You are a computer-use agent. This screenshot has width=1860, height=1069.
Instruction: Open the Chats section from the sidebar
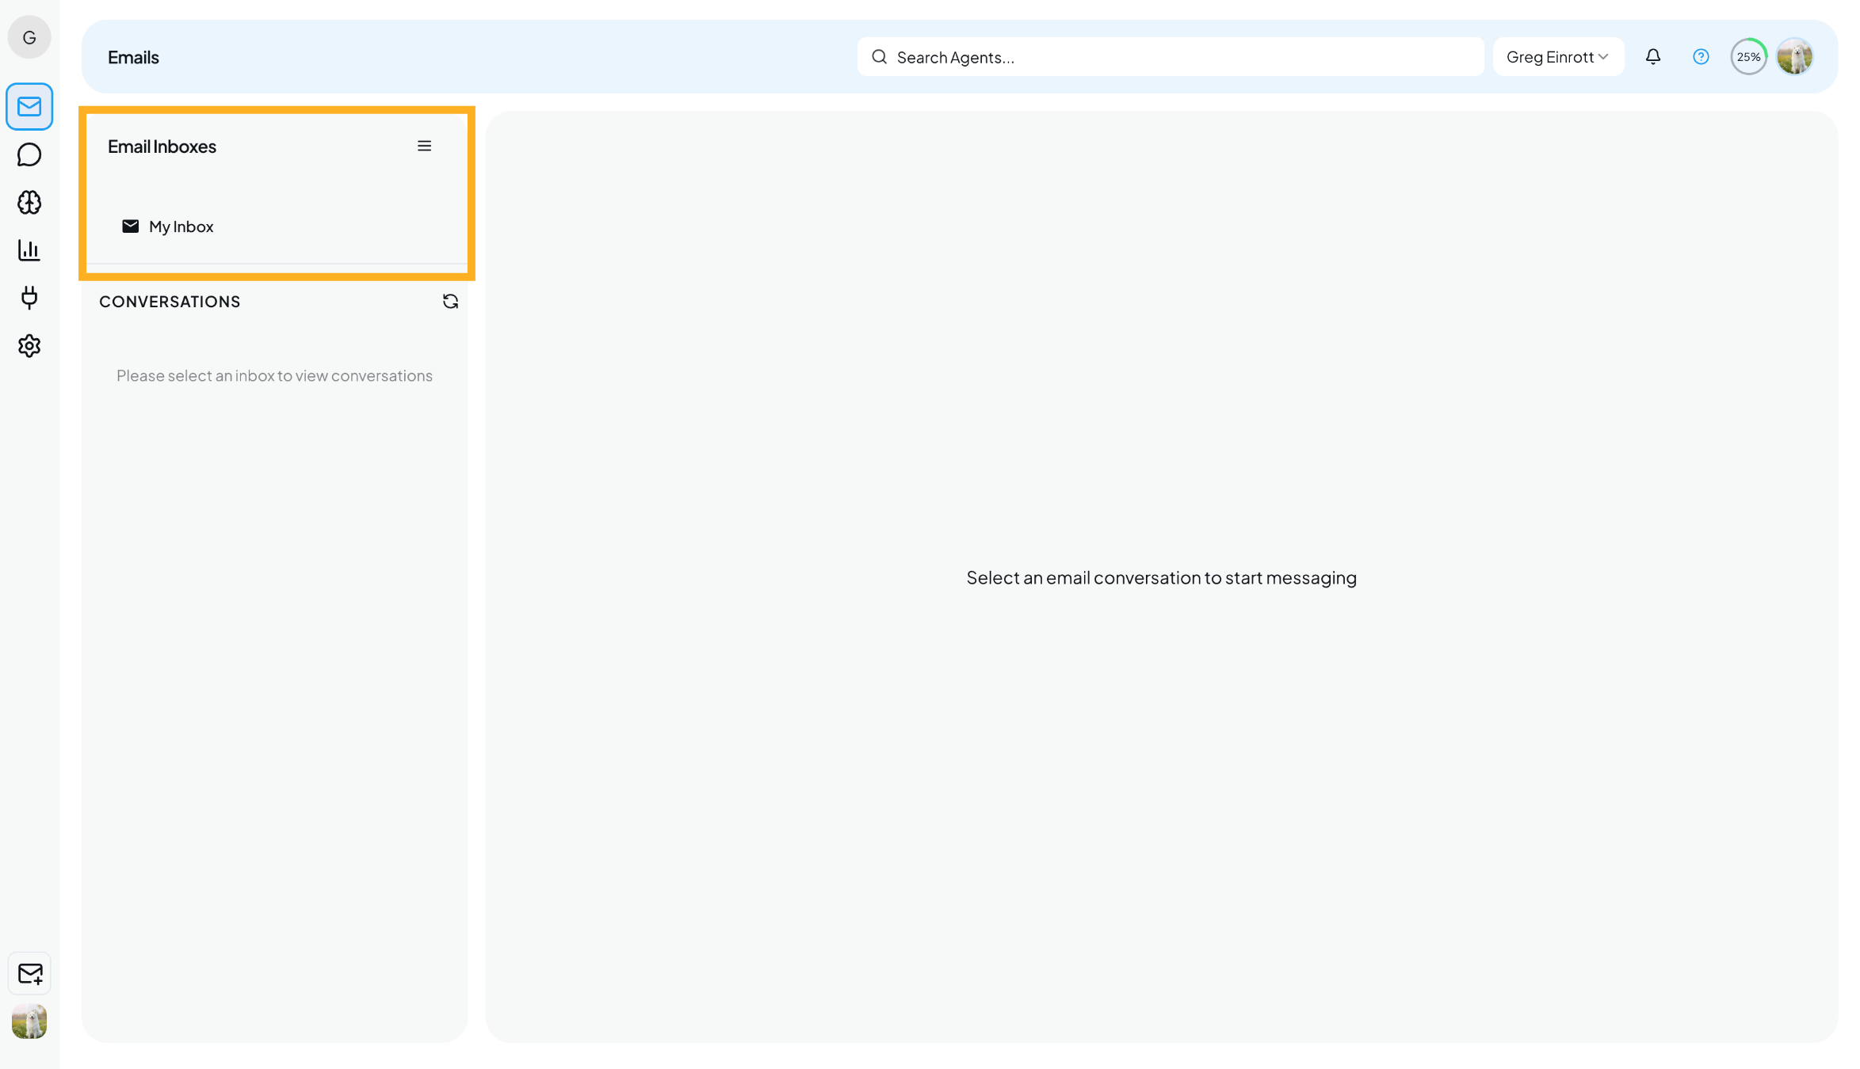point(29,154)
